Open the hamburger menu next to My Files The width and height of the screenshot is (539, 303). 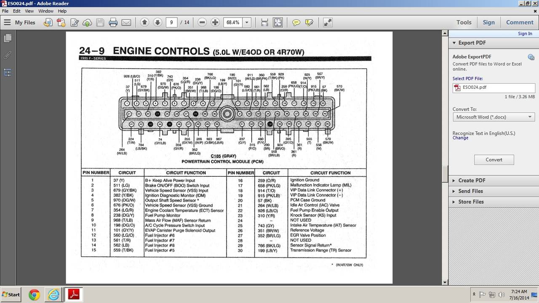(x=7, y=22)
